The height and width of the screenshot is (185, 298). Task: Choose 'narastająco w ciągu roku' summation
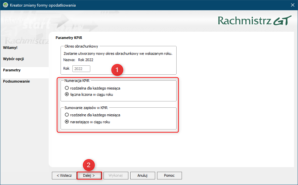point(67,122)
